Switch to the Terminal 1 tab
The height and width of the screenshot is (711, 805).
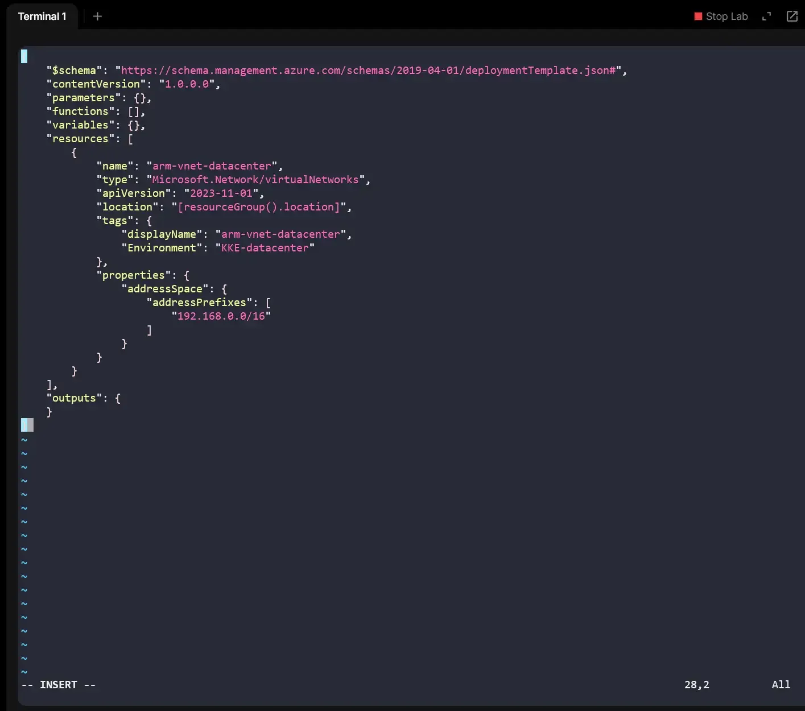click(x=42, y=16)
